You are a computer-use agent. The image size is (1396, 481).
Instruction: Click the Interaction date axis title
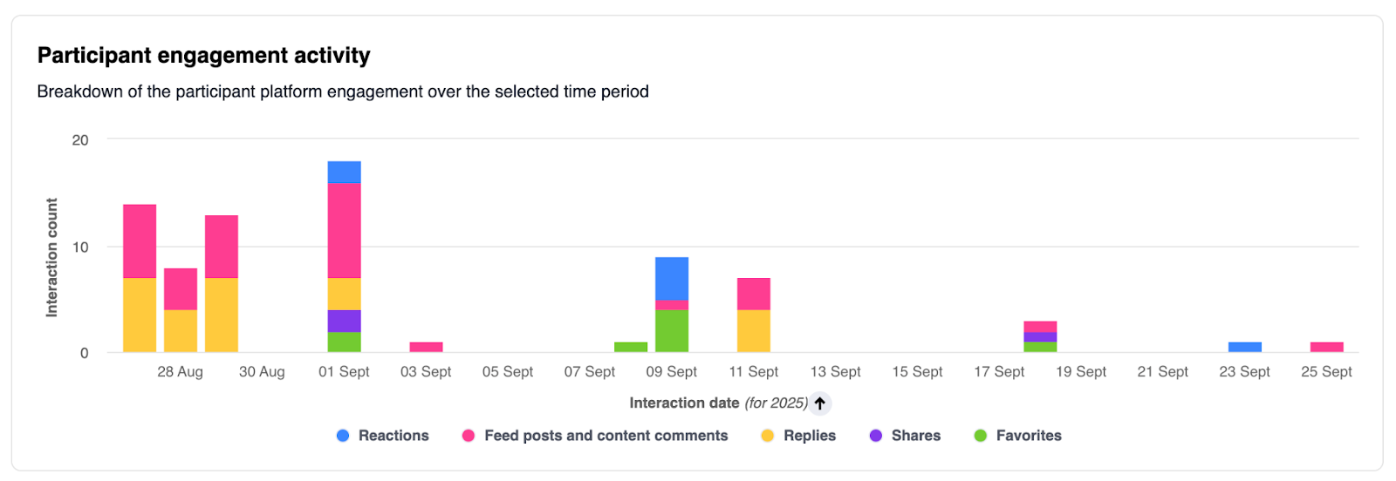point(684,403)
